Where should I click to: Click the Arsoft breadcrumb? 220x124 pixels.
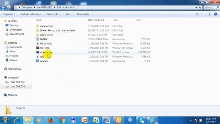click(68, 7)
